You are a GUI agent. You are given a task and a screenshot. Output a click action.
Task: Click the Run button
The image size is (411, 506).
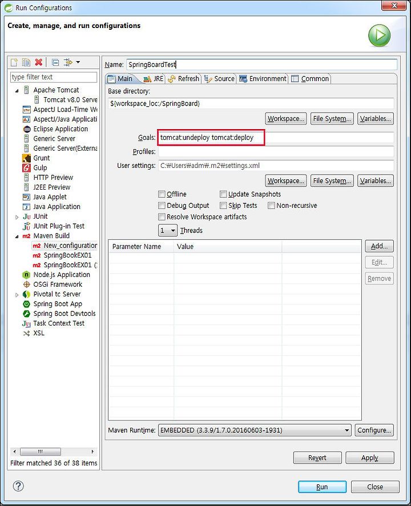(x=323, y=487)
